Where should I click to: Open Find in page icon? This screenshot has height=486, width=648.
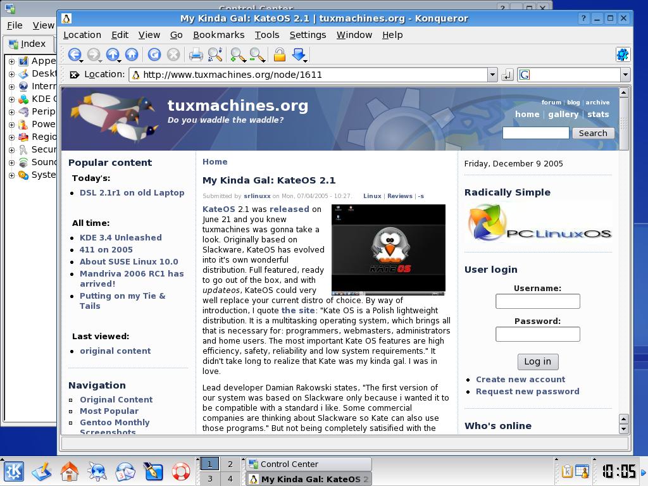point(215,54)
